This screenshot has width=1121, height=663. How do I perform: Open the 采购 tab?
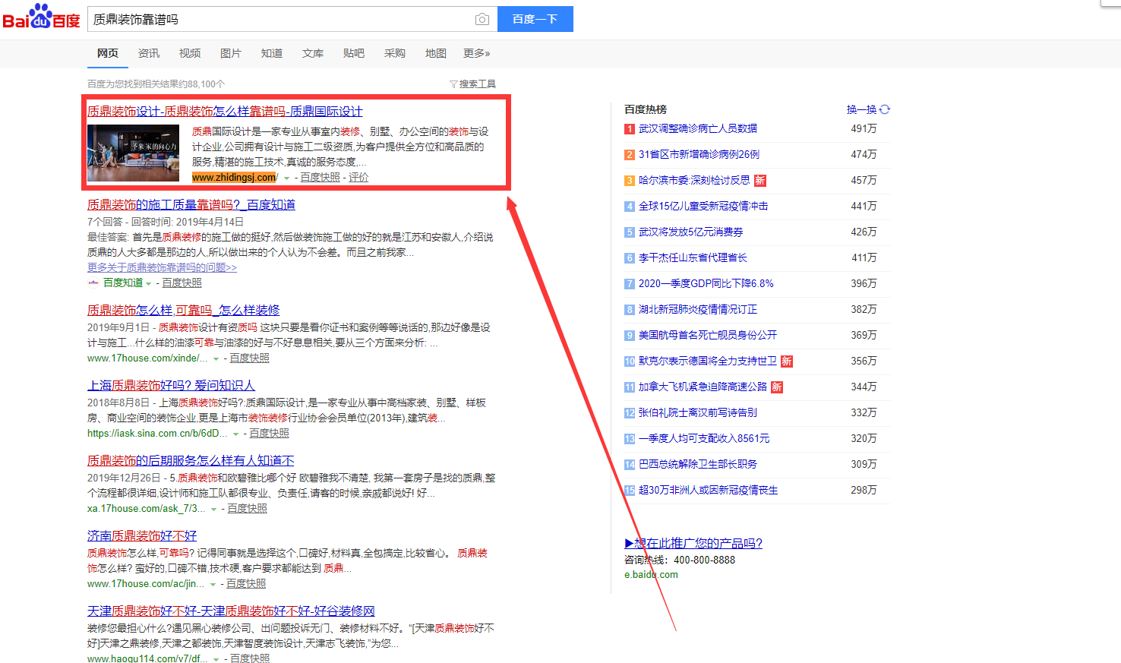click(395, 53)
